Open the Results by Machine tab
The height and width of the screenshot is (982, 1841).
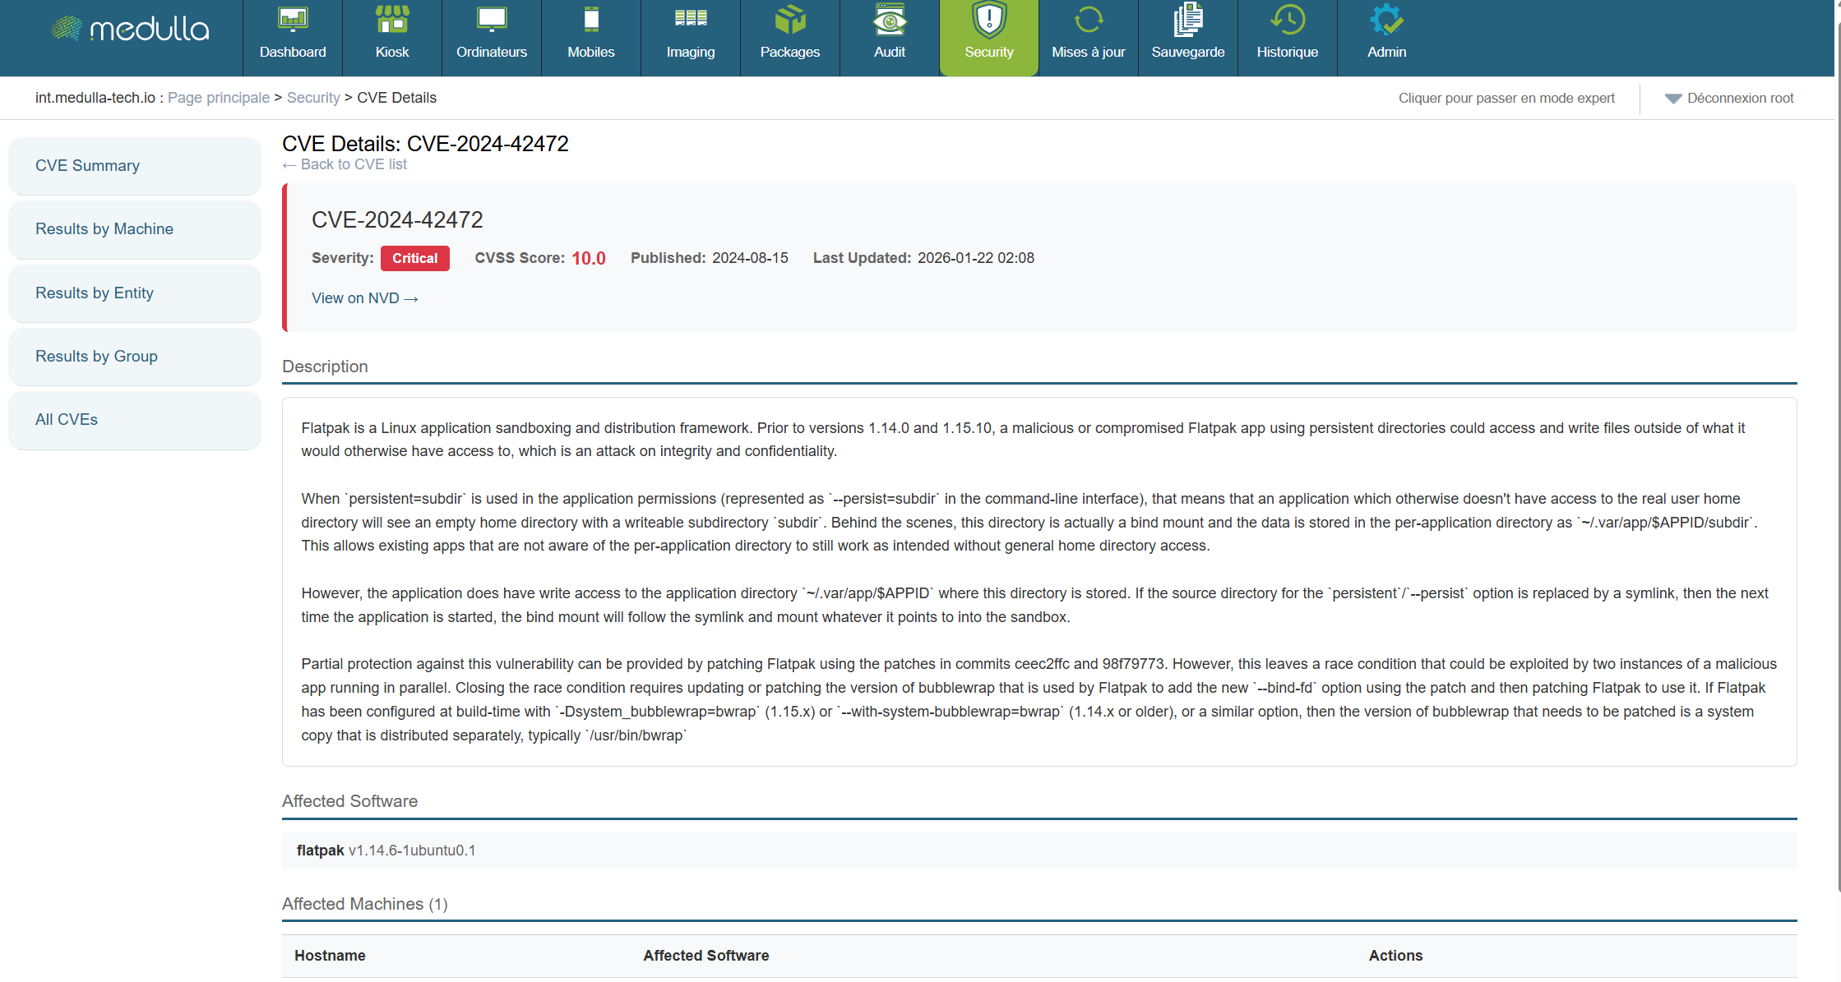(104, 229)
